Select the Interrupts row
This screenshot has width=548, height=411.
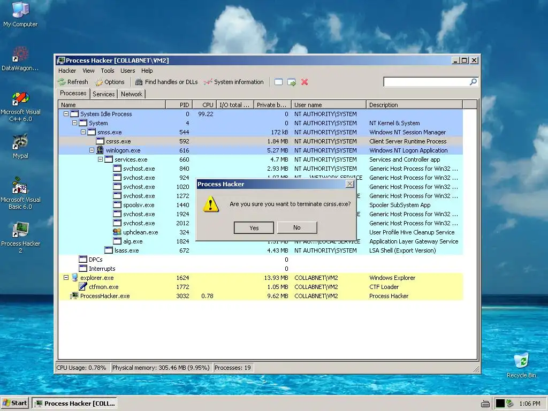261,269
